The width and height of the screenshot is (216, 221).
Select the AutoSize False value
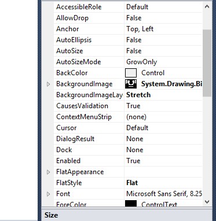[134, 51]
